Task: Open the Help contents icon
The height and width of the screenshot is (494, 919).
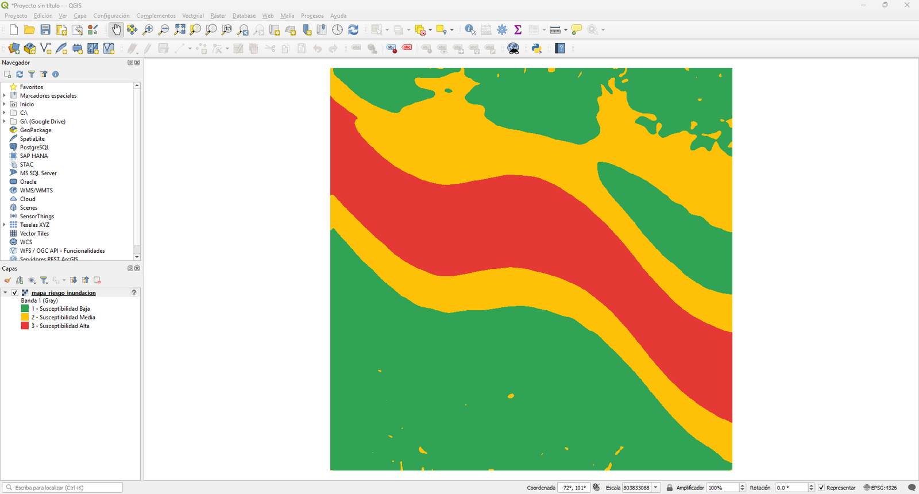Action: (560, 49)
